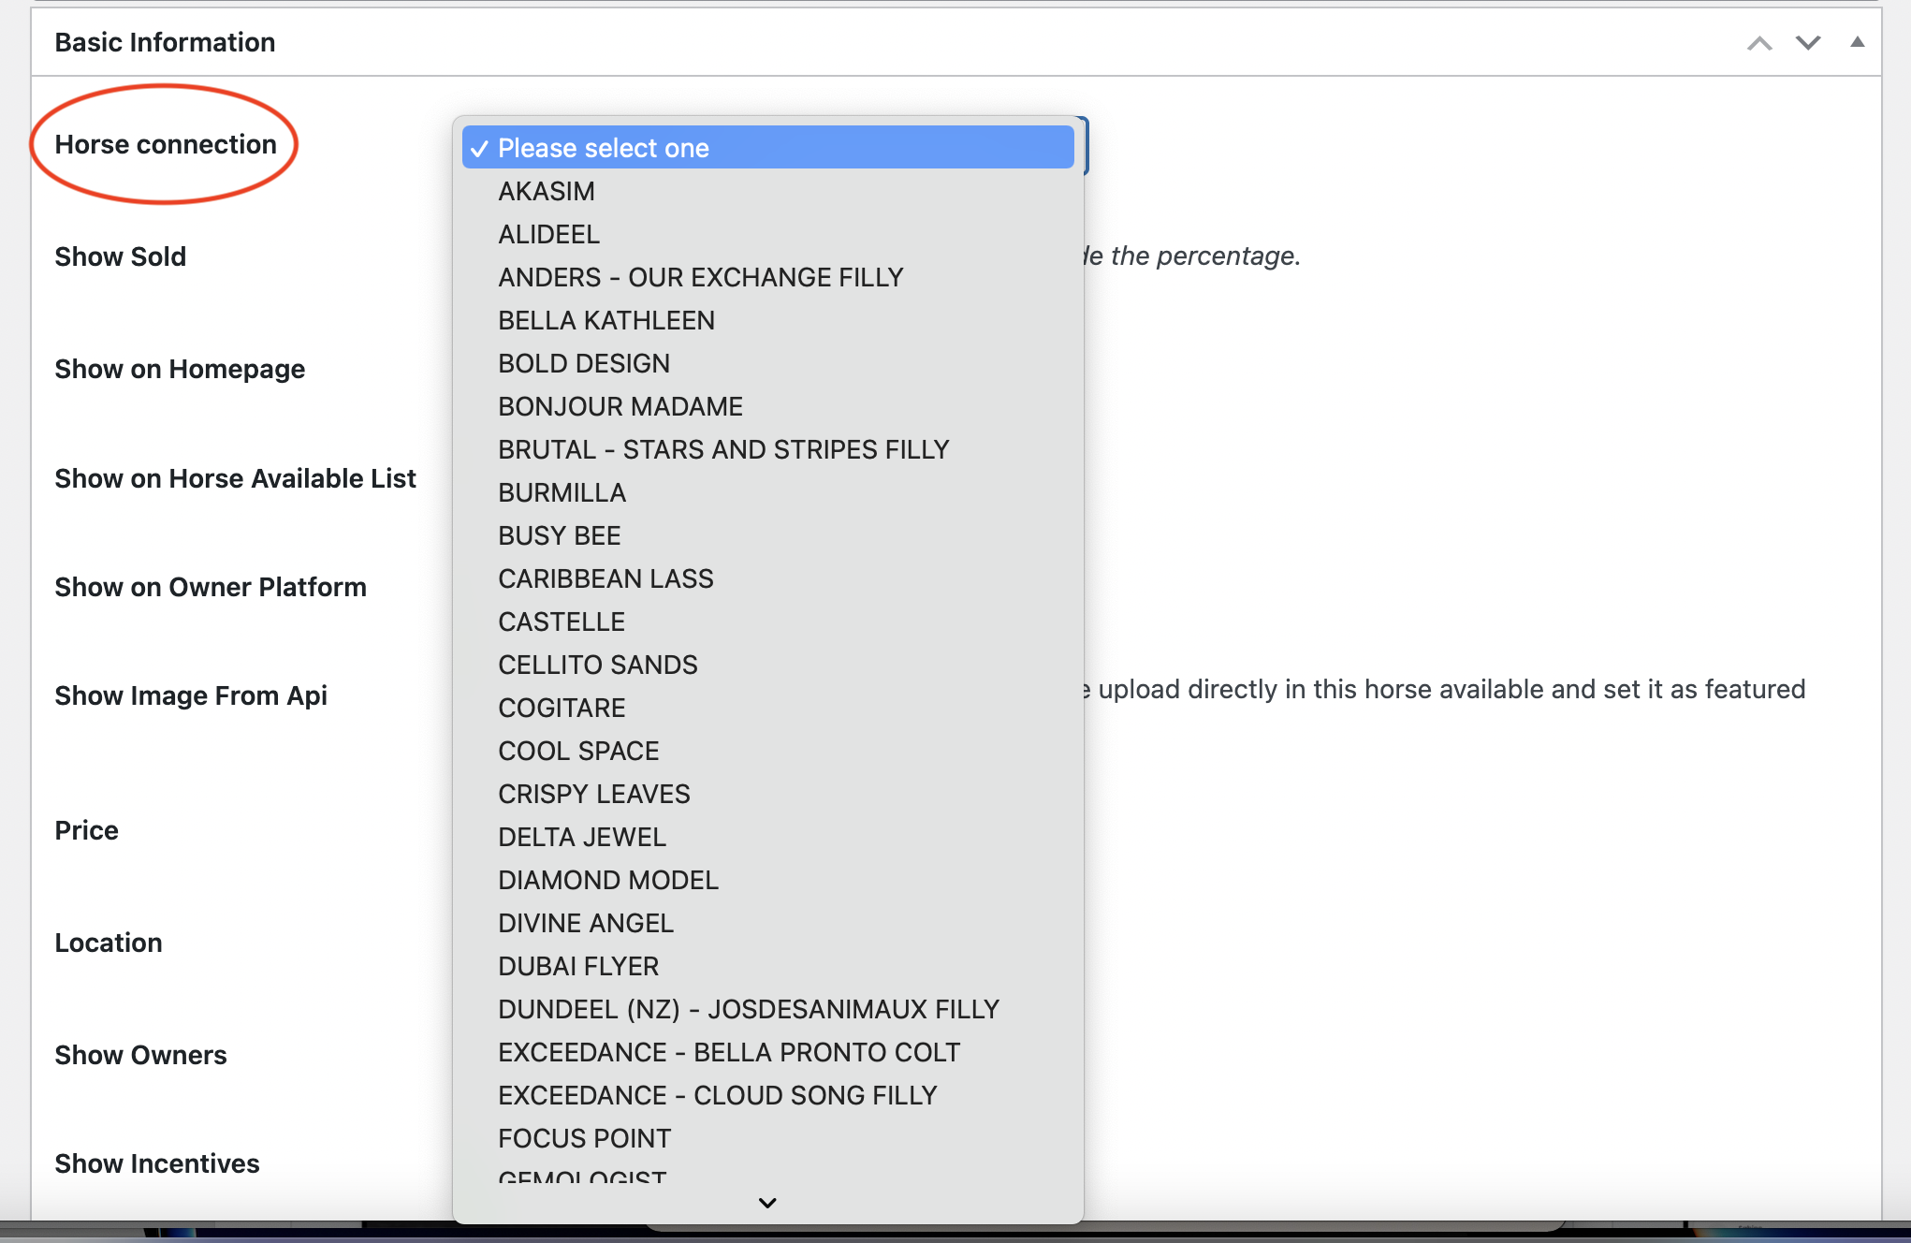
Task: Collapse the Basic Information panel
Action: coord(1857,42)
